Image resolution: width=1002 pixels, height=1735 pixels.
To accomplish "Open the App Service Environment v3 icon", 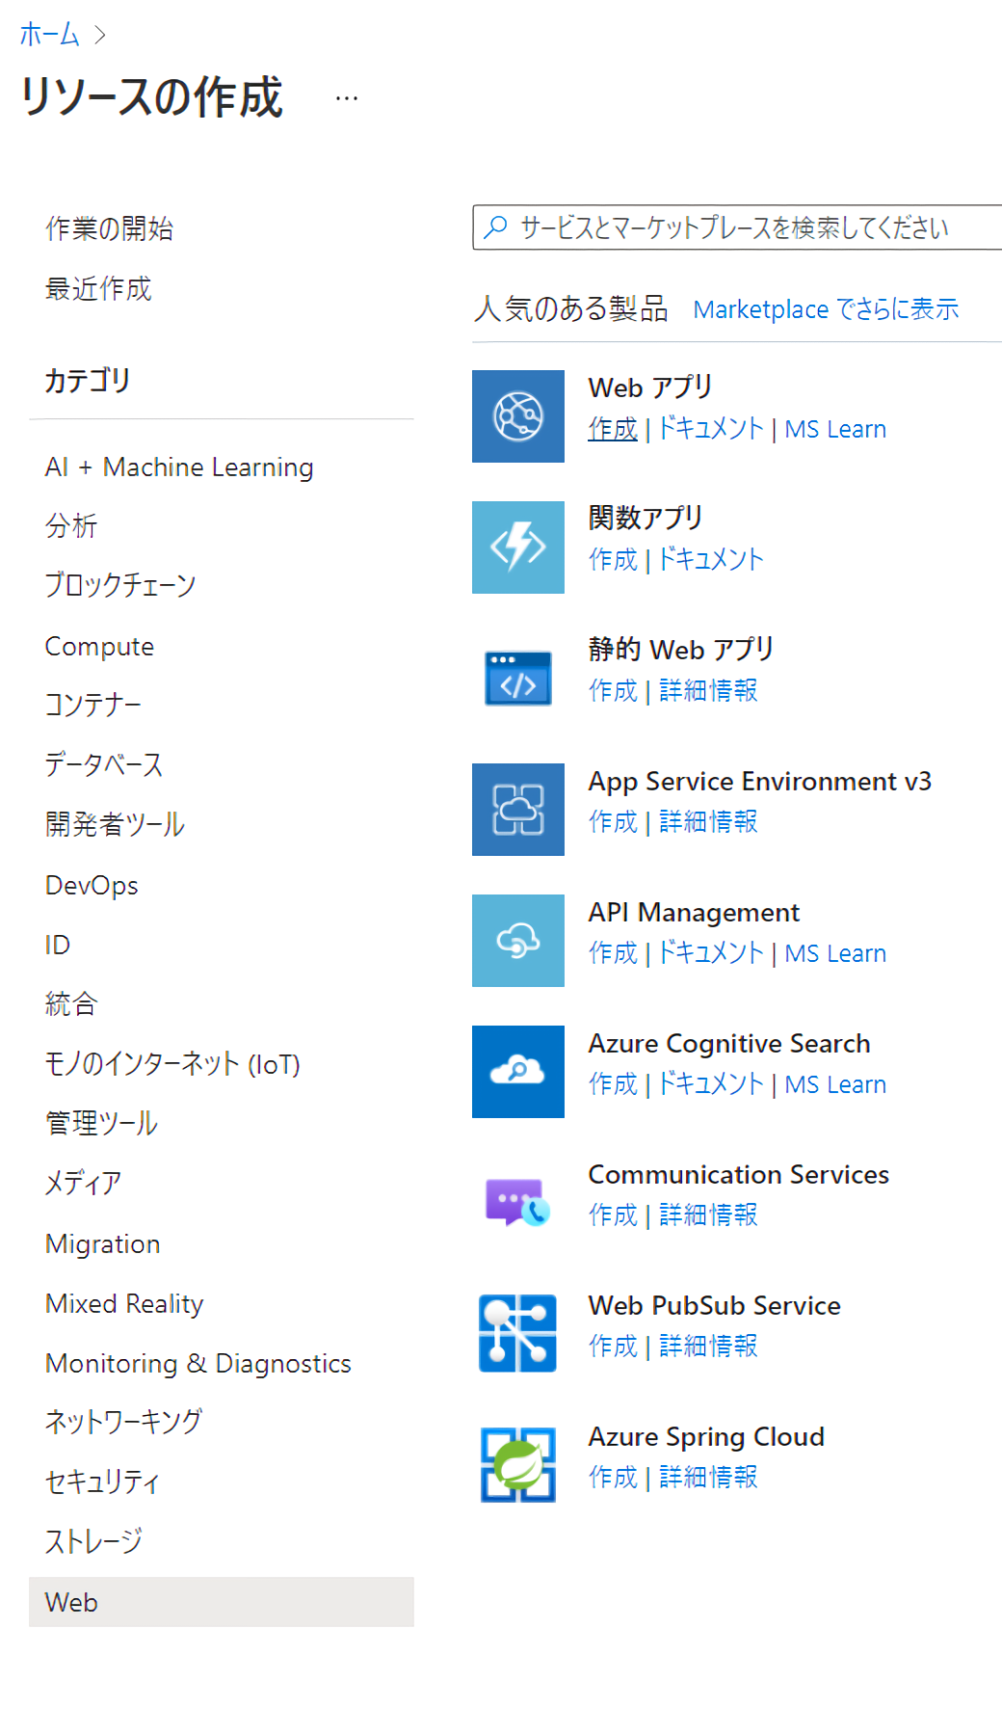I will tap(518, 810).
